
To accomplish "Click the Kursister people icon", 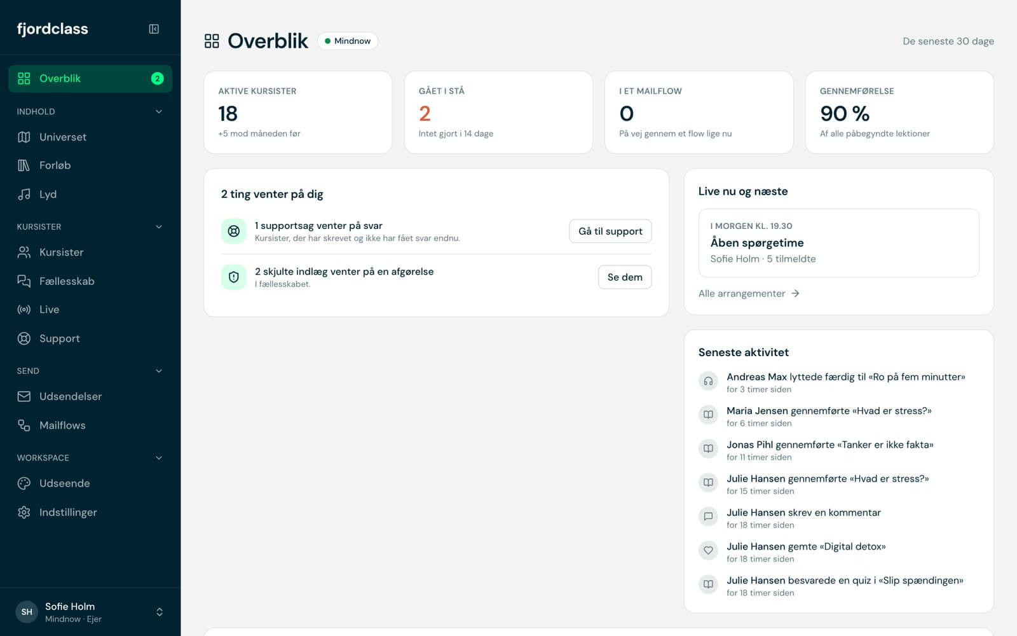I will 24,252.
